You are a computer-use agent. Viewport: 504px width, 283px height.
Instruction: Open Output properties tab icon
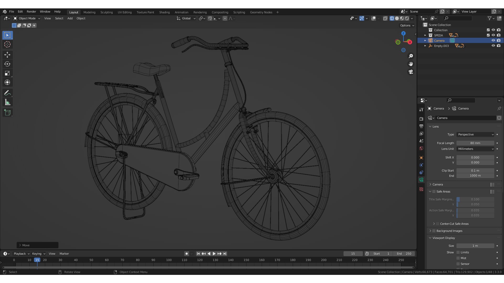click(x=421, y=126)
